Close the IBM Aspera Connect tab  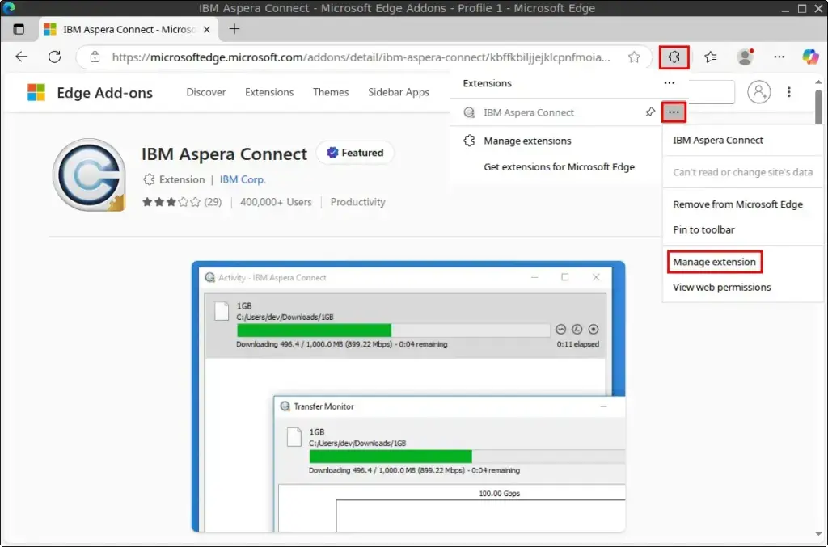pos(207,30)
